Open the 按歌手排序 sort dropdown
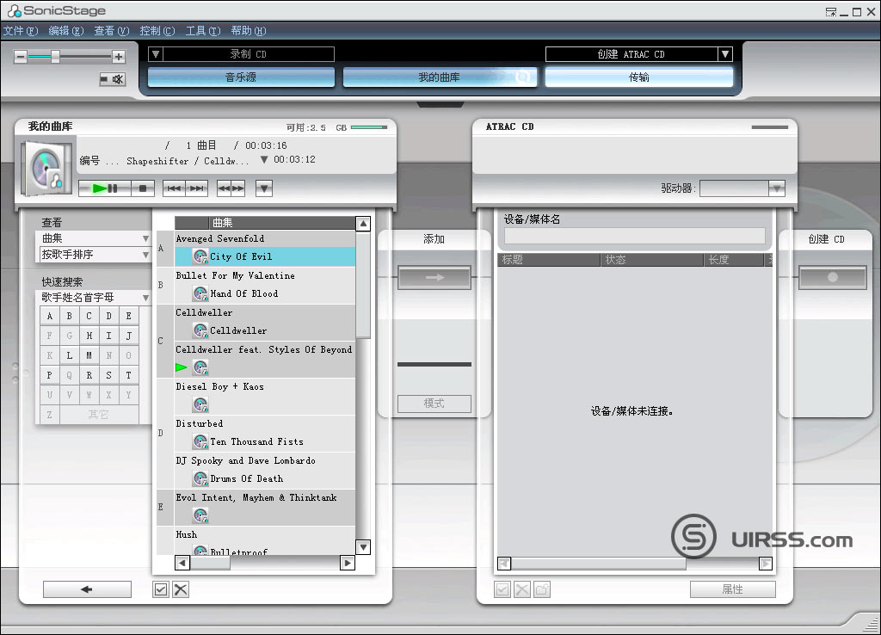Image resolution: width=881 pixels, height=635 pixels. coord(95,255)
